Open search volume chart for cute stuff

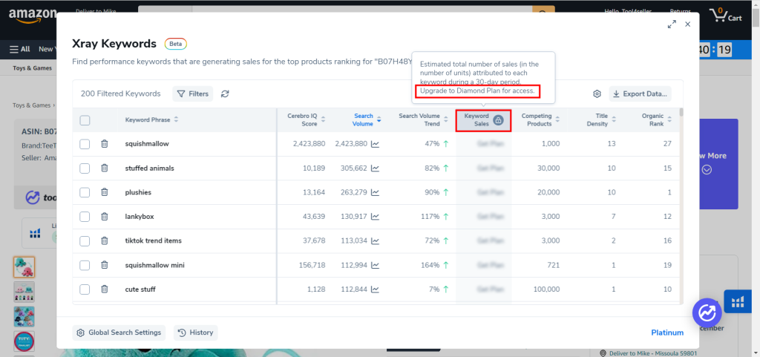[x=375, y=289]
